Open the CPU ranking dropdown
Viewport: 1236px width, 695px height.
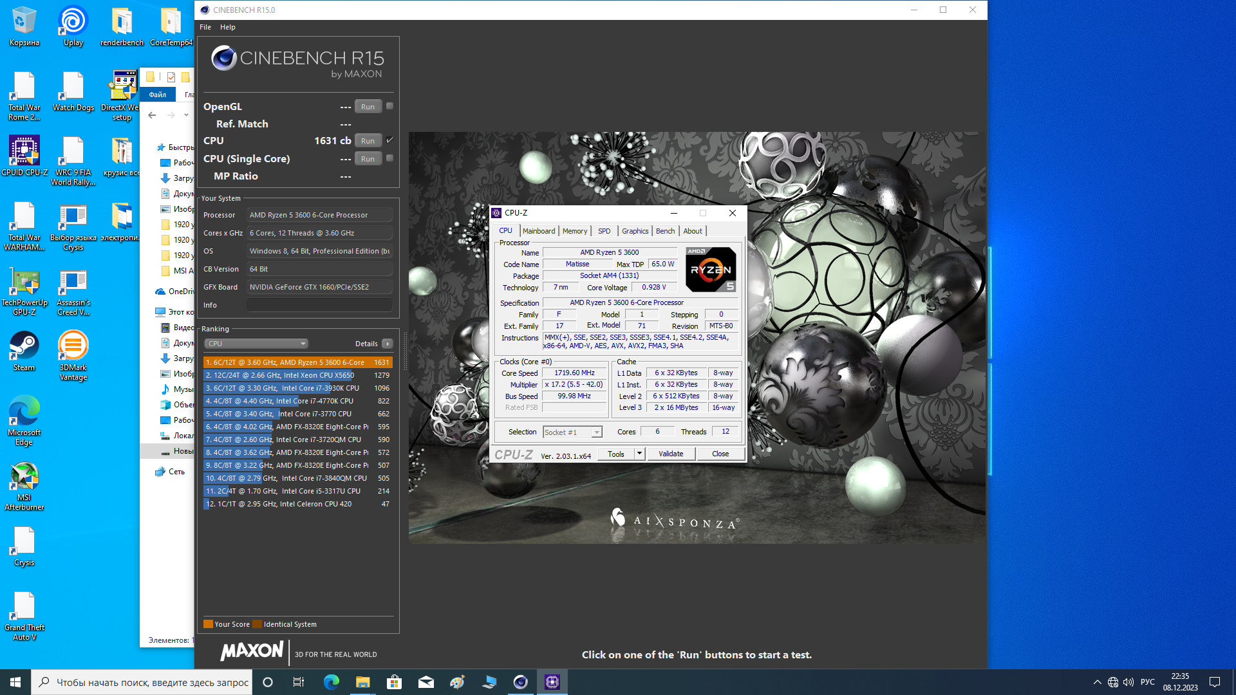tap(256, 344)
